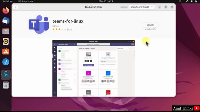
Task: Open the Microsoft Teams screenshot preview
Action: (93, 68)
